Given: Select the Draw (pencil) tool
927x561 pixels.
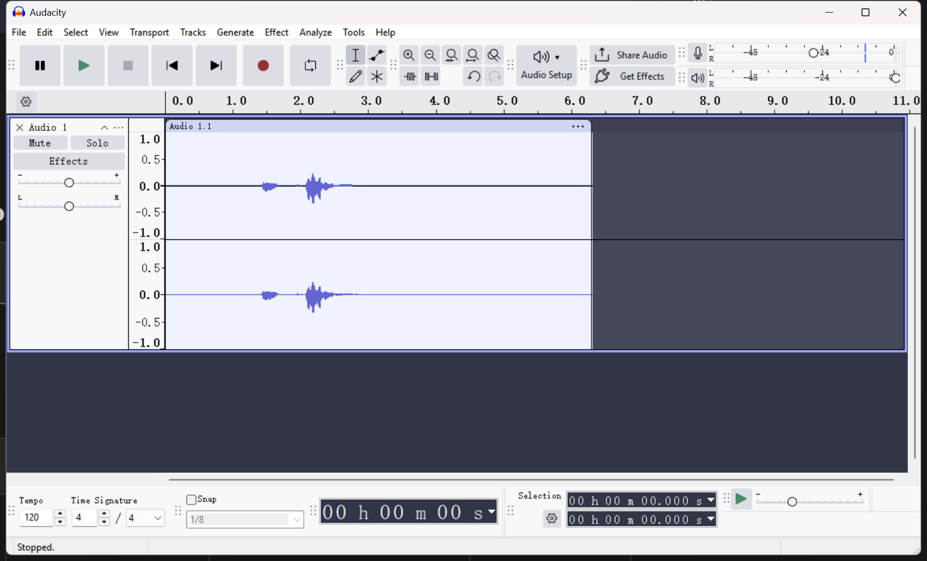Looking at the screenshot, I should pos(356,76).
